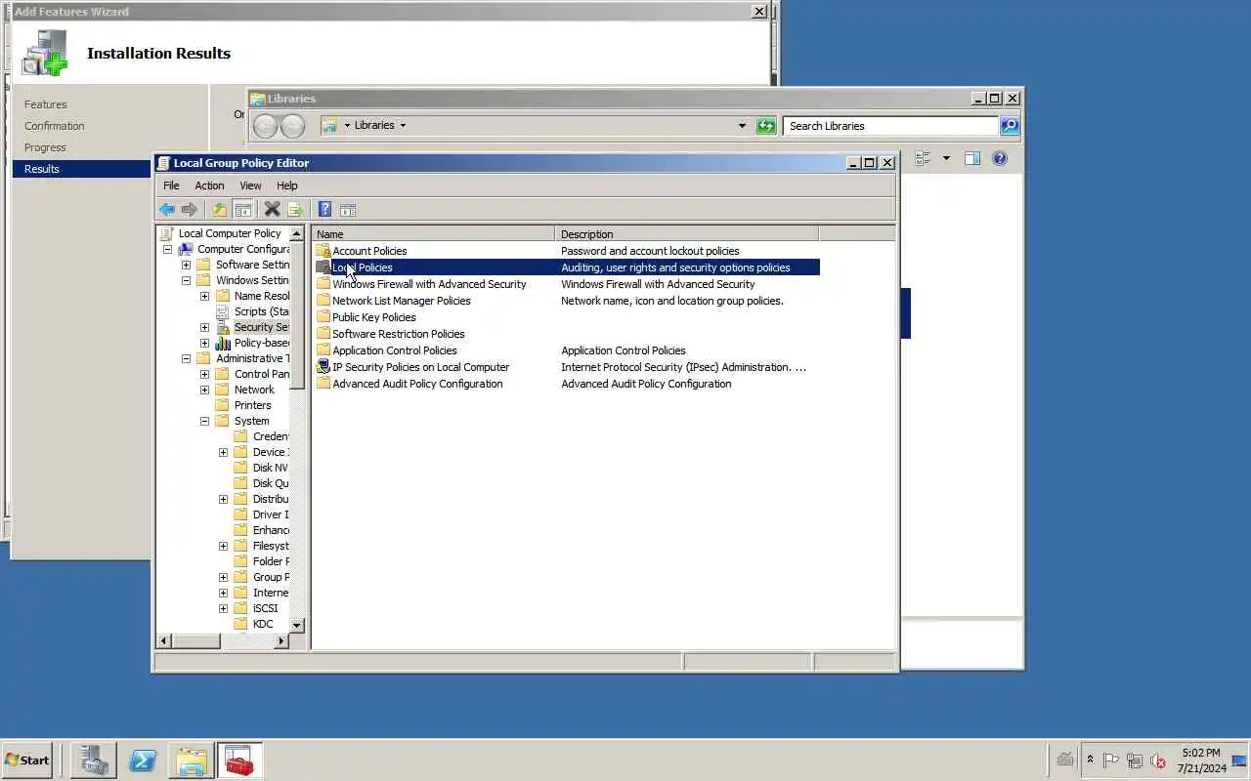The height and width of the screenshot is (781, 1251).
Task: Click Libraries window refresh (green arrows) icon
Action: (766, 126)
